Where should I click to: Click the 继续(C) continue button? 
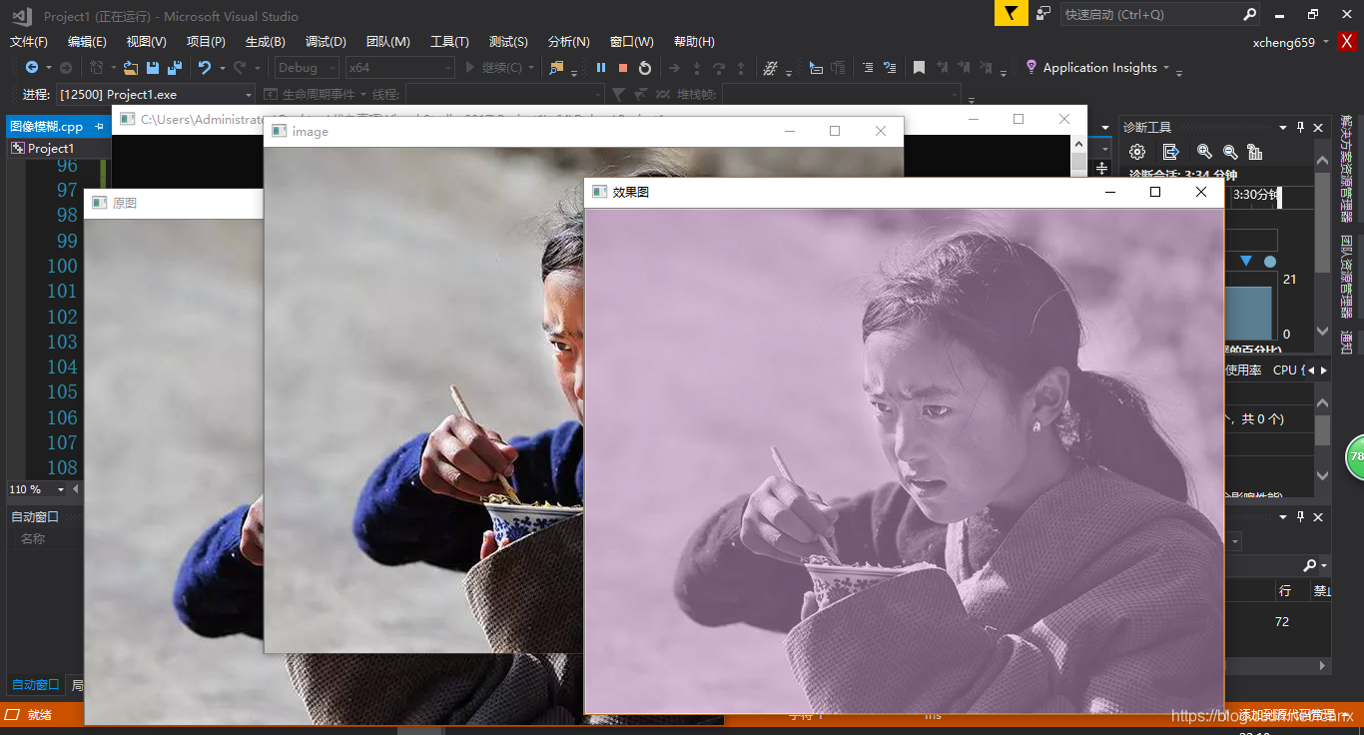click(x=492, y=68)
